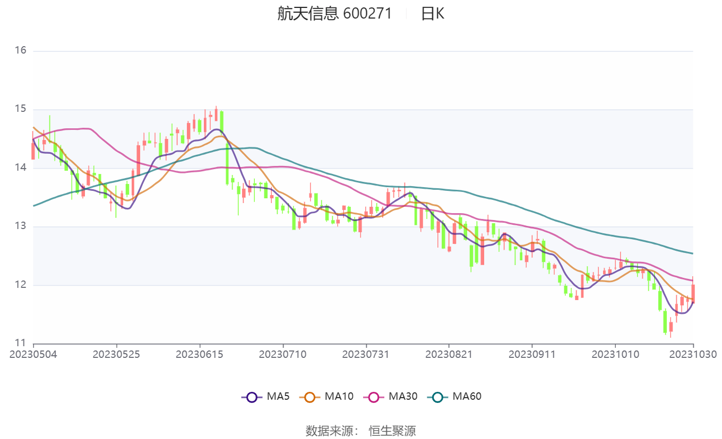Click the y-axis value 13
This screenshot has width=722, height=439.
(21, 226)
